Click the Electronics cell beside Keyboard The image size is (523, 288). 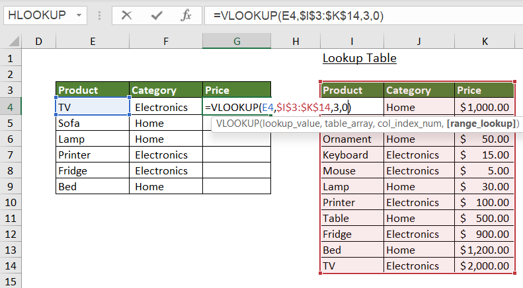419,155
